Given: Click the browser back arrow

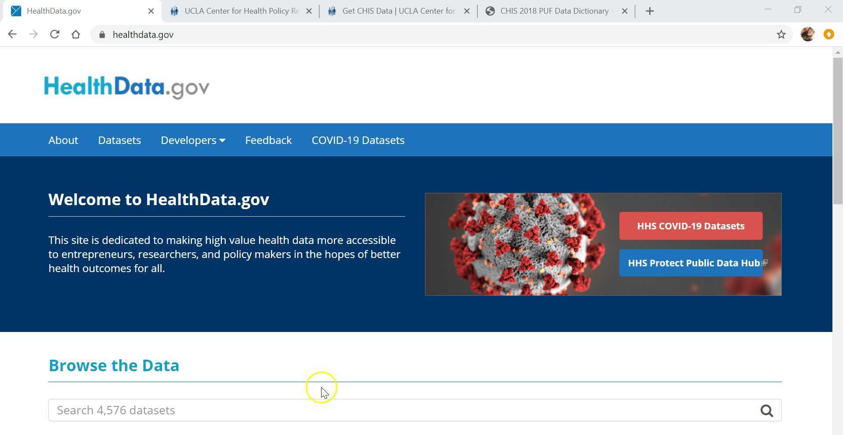Looking at the screenshot, I should (x=12, y=34).
